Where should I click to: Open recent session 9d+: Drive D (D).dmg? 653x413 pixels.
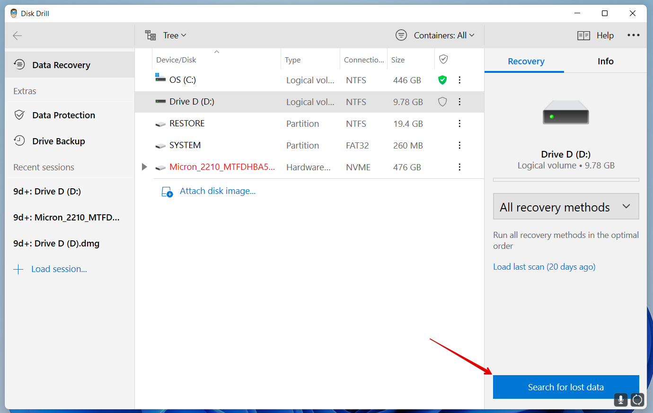pyautogui.click(x=56, y=243)
